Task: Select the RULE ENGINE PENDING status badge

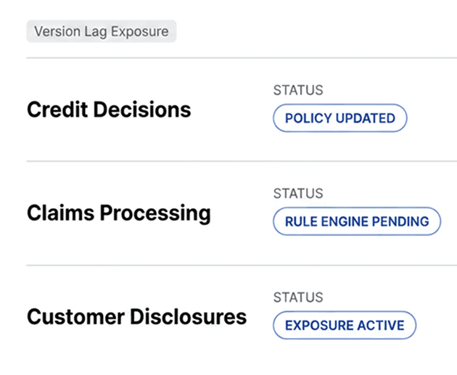Action: [357, 221]
